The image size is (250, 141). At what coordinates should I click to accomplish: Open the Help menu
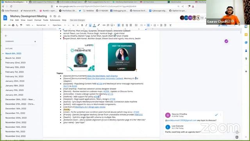pos(64,20)
